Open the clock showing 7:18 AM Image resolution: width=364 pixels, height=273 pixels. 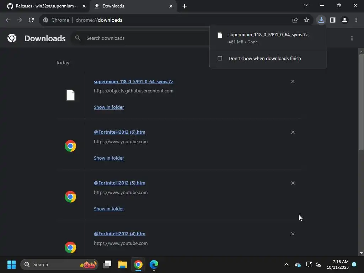point(337,264)
